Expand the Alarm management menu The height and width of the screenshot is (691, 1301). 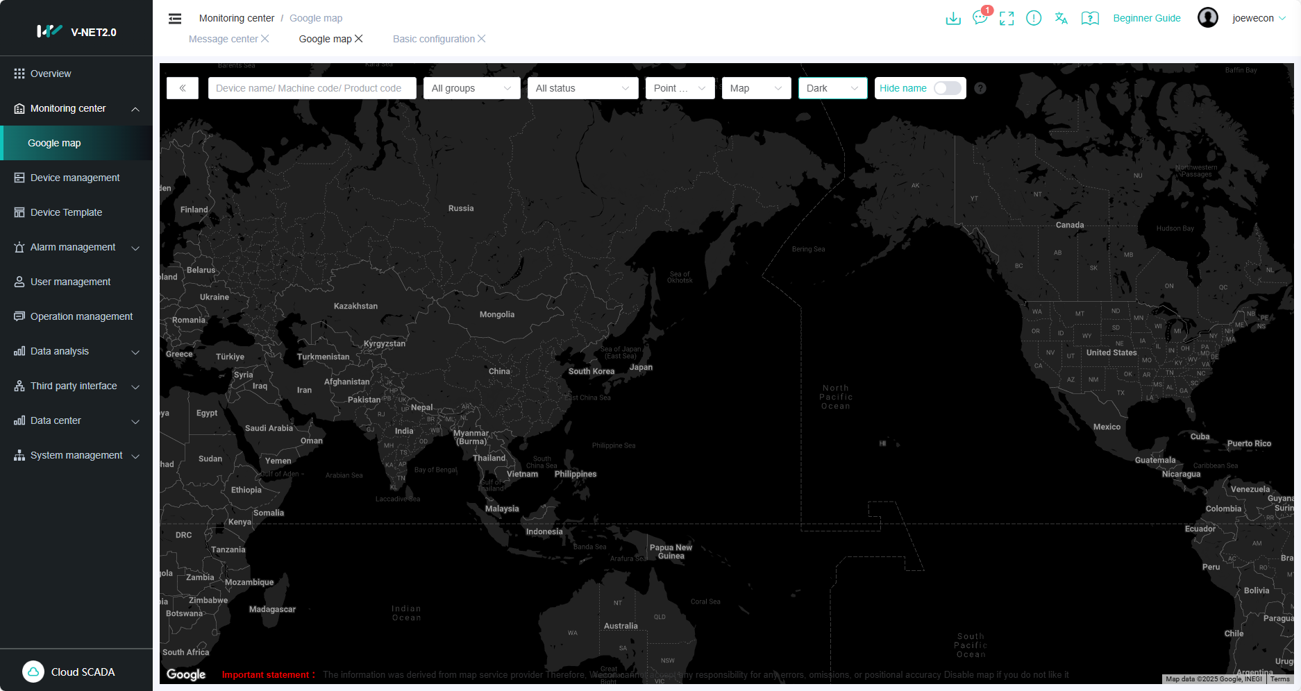76,247
